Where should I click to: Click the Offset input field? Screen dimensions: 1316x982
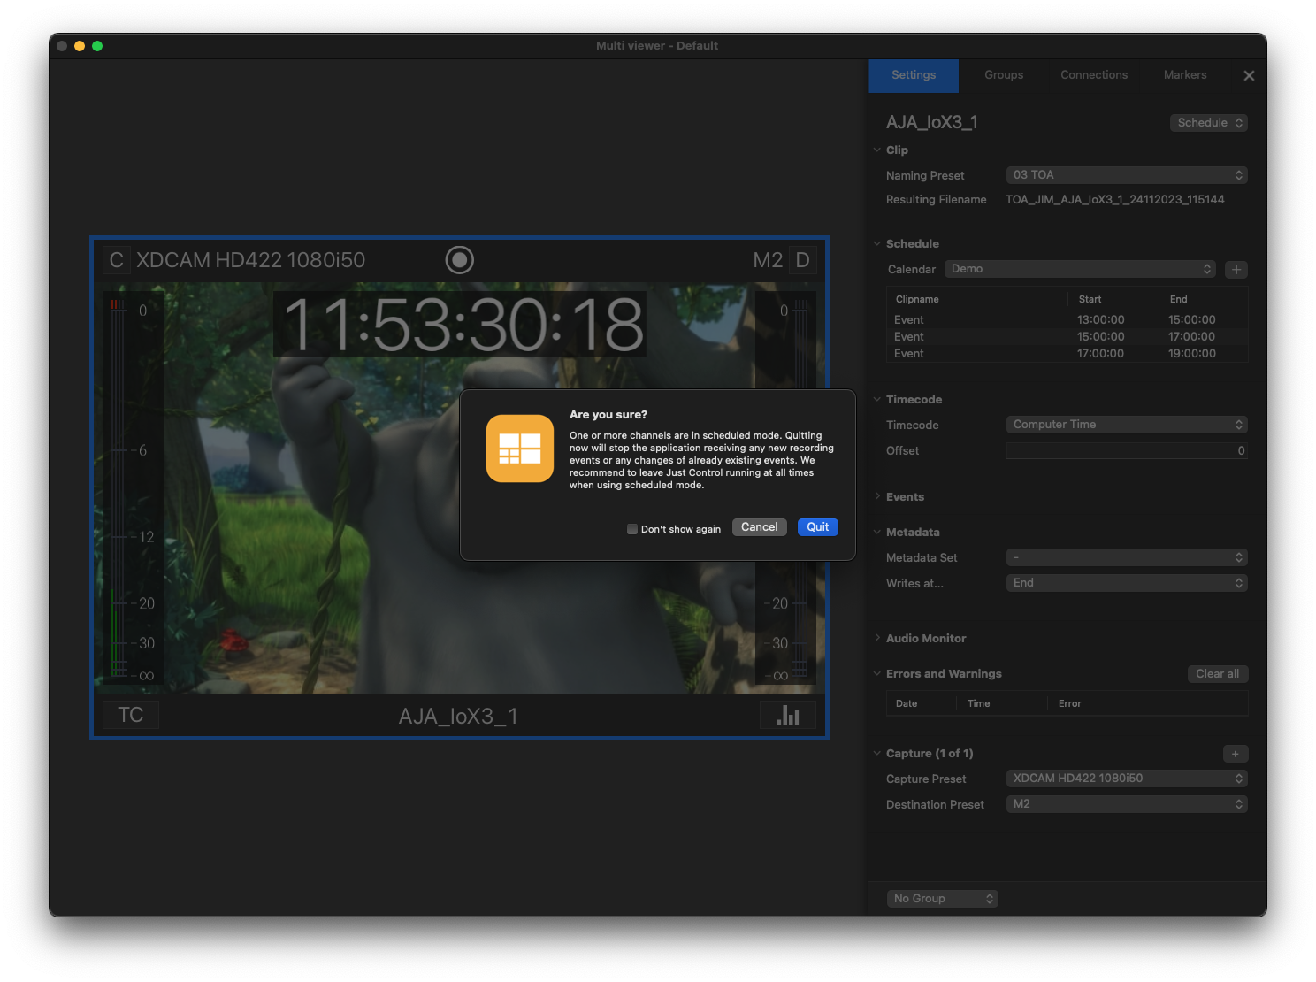pos(1127,451)
